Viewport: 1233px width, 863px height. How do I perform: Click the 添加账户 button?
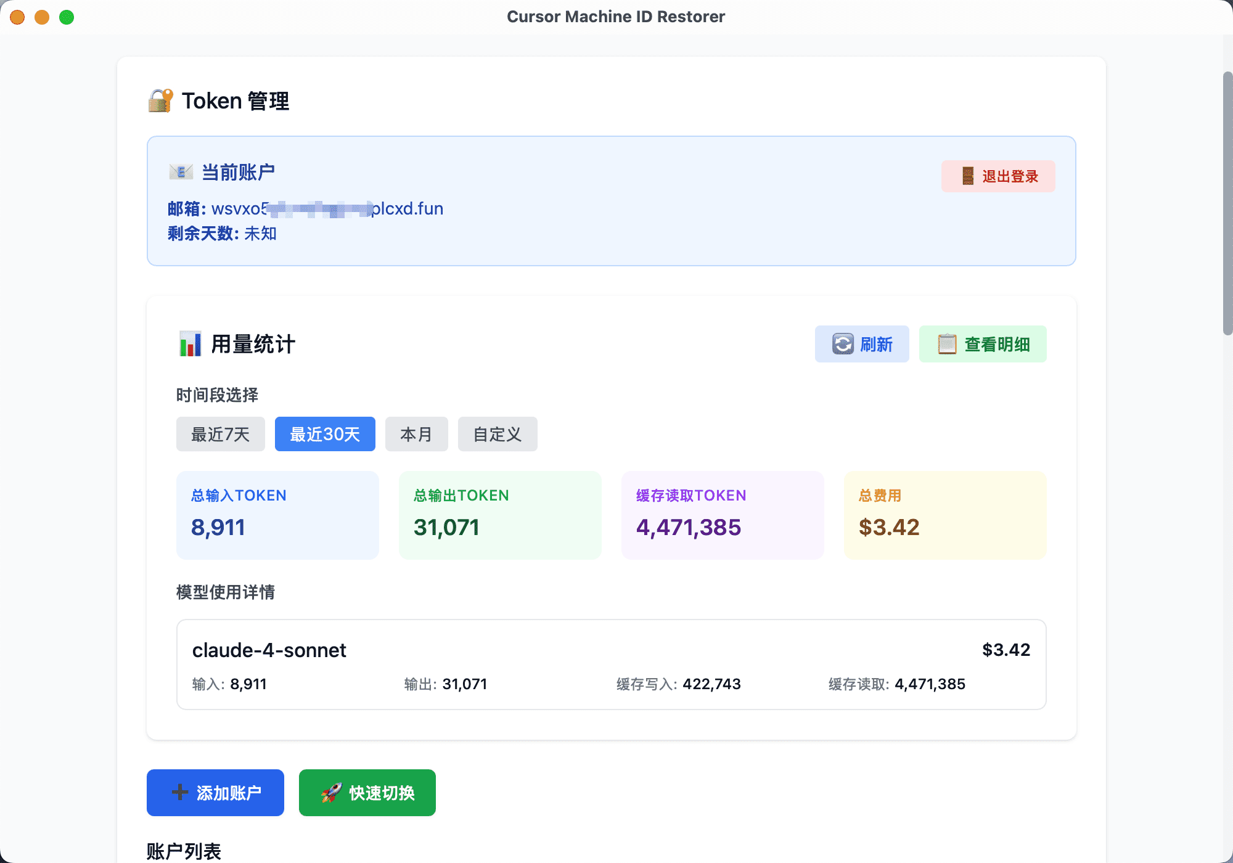[215, 793]
